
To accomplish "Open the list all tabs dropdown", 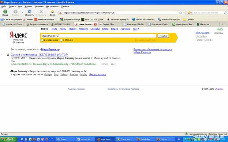I will 227,24.
